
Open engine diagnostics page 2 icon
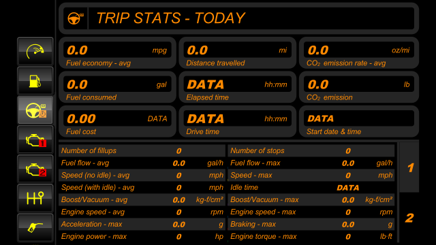pyautogui.click(x=35, y=169)
